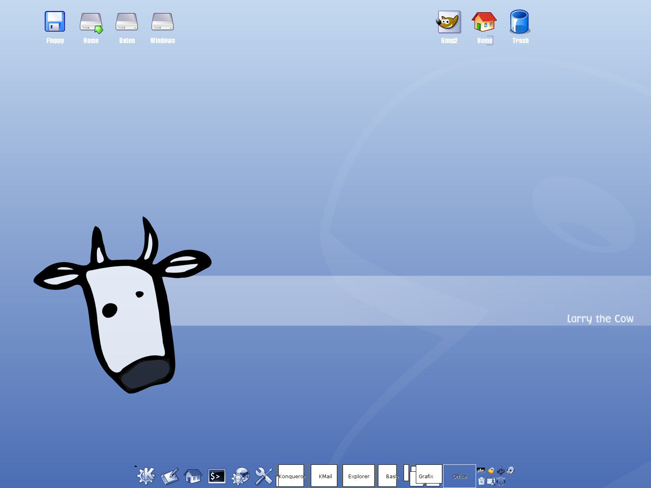Viewport: 651px width, 488px height.
Task: Switch to the Grafix desktop in pager
Action: [426, 475]
